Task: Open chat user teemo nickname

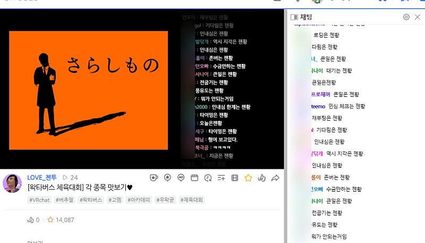Action: (x=318, y=106)
